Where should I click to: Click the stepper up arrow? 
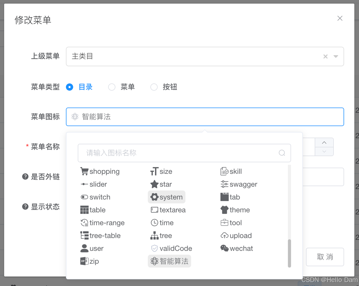pos(324,142)
